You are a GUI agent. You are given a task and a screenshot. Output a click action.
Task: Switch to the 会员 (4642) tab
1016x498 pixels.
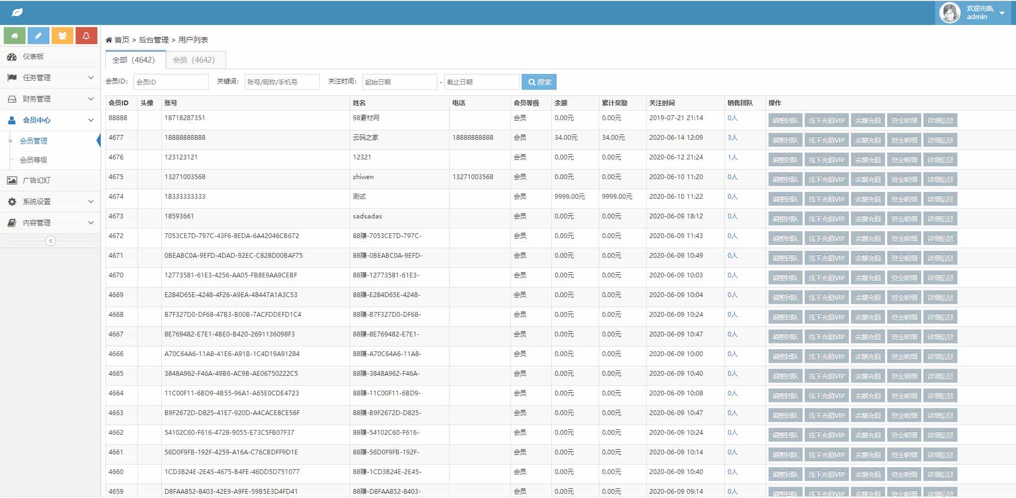pyautogui.click(x=194, y=60)
